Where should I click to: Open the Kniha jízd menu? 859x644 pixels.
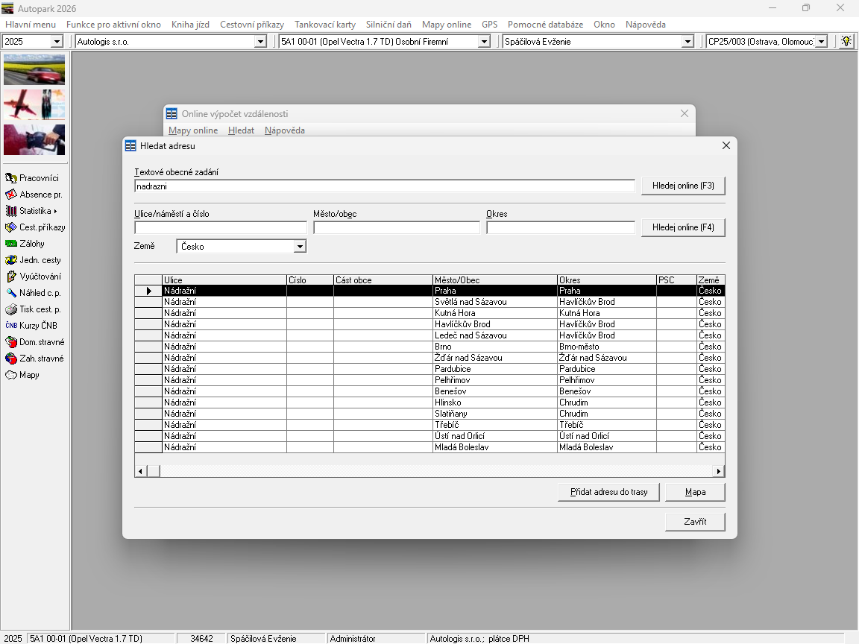pyautogui.click(x=190, y=25)
